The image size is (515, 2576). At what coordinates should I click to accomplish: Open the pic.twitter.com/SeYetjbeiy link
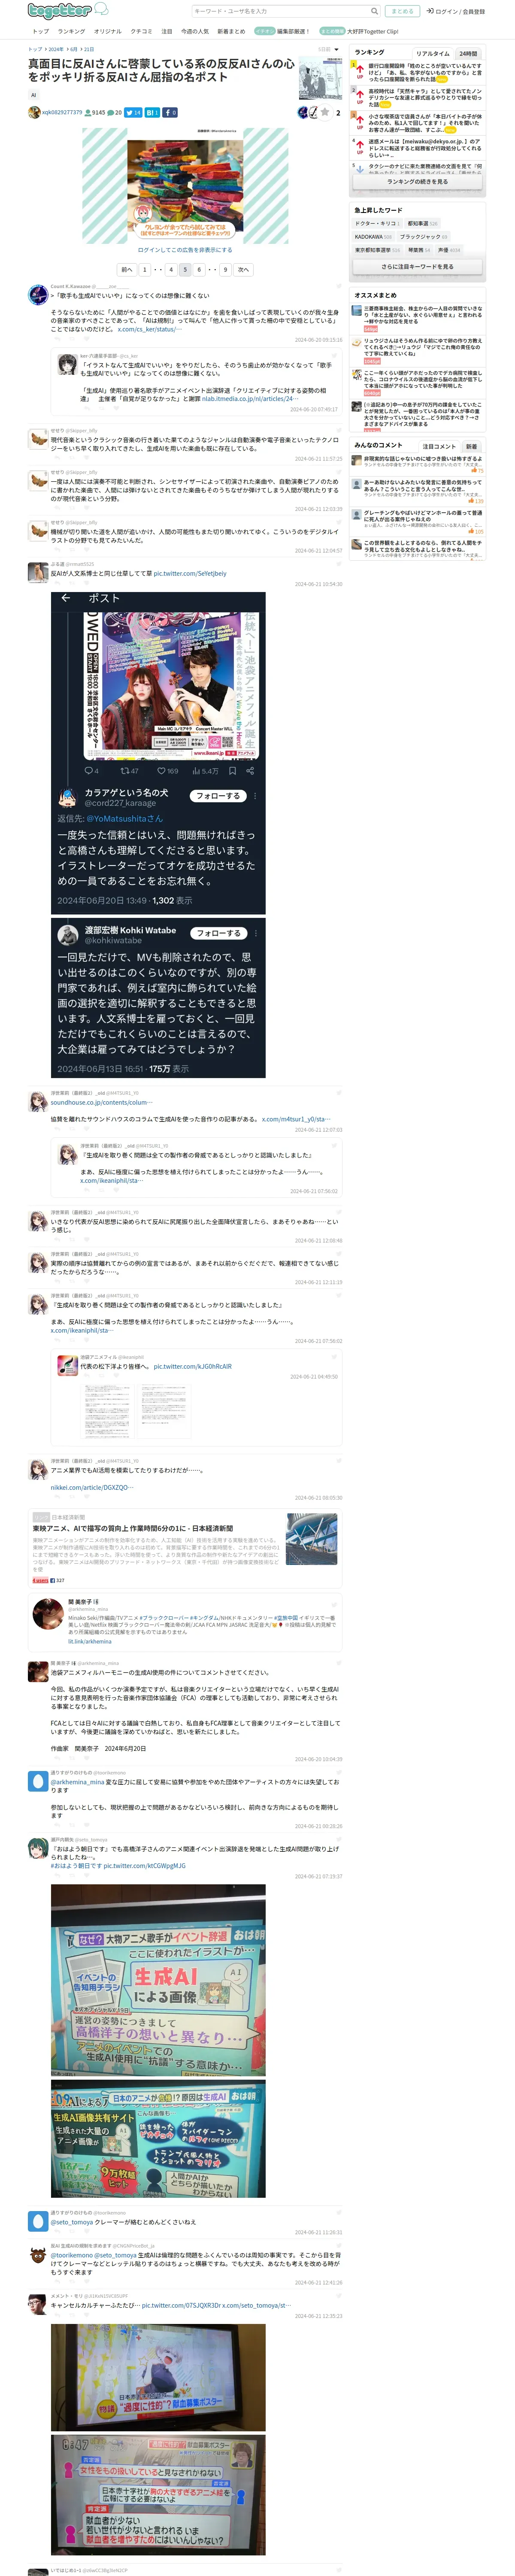point(190,574)
